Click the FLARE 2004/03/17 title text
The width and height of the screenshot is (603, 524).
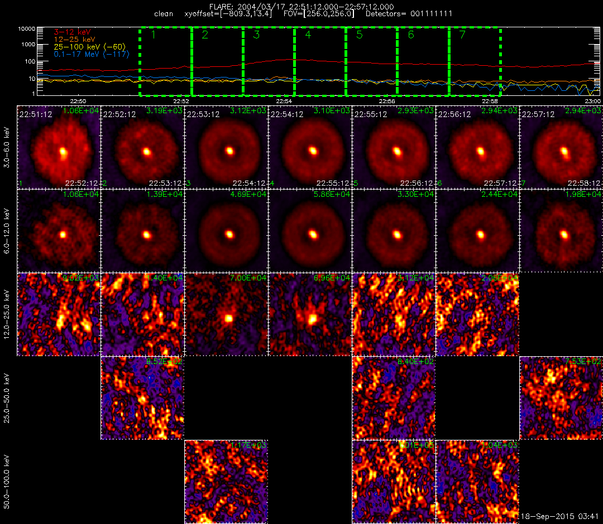(301, 7)
